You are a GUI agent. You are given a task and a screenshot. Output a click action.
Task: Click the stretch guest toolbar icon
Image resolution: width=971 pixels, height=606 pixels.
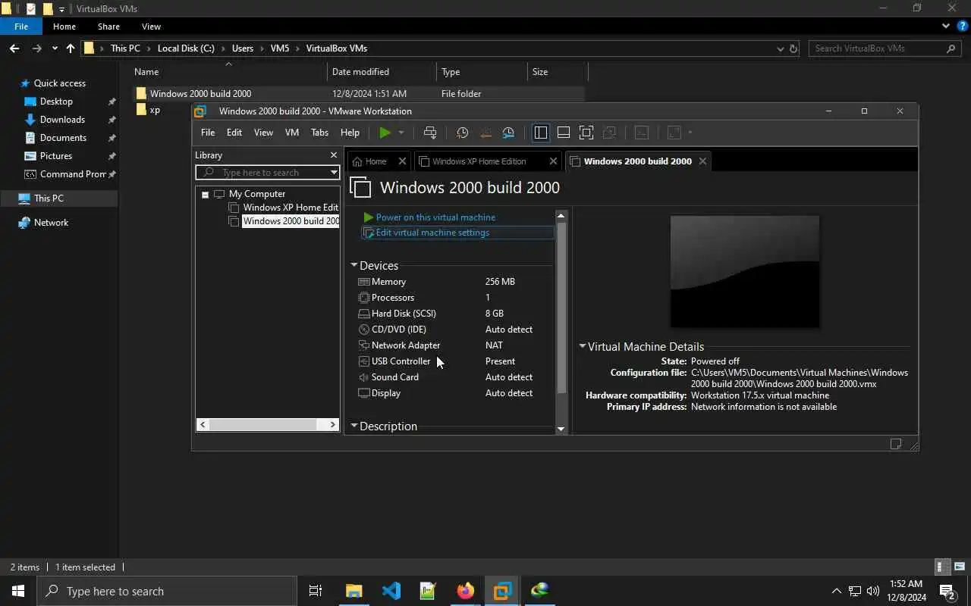pyautogui.click(x=674, y=133)
